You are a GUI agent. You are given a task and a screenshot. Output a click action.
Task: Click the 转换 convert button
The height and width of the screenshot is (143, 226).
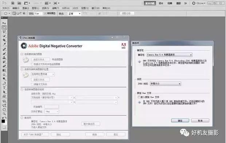coord(94,135)
